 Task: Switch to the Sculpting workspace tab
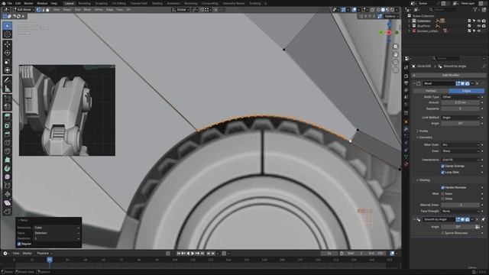101,3
